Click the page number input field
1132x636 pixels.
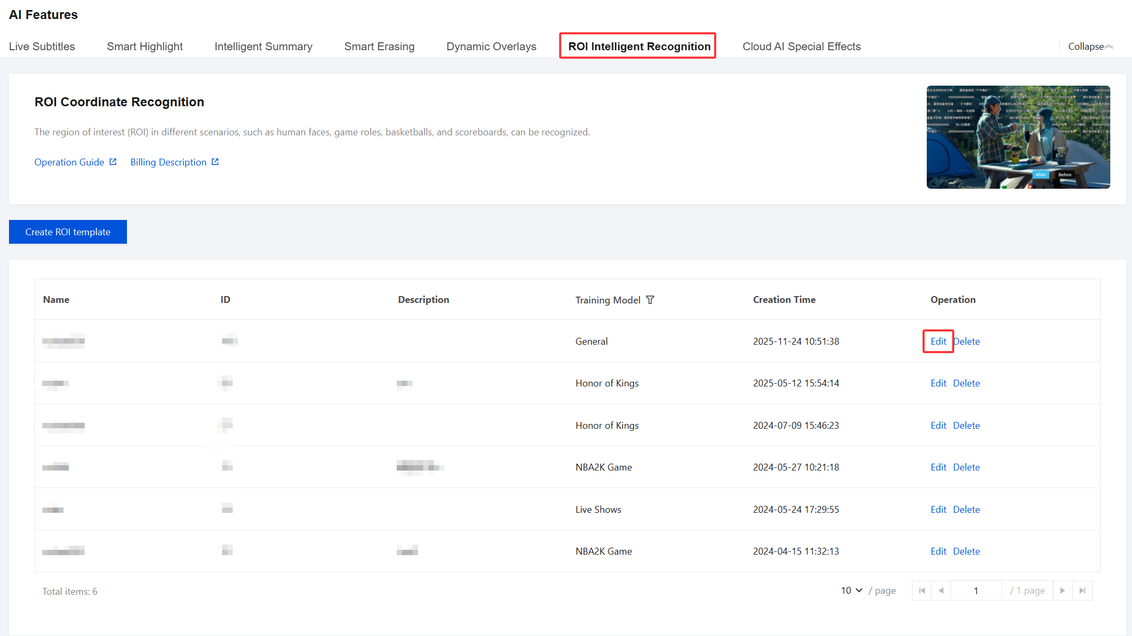pyautogui.click(x=975, y=591)
